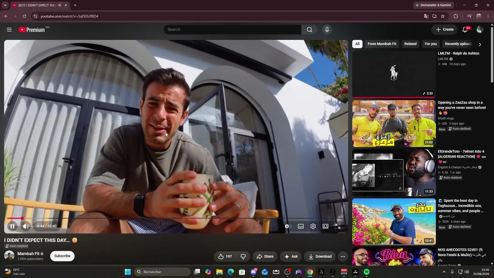Image resolution: width=494 pixels, height=278 pixels.
Task: Show hidden system tray icons
Action: click(x=444, y=272)
